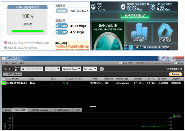Viewport: 185px width, 131px height.
Task: Click the magnifier search icon in filter
Action: 23,69
